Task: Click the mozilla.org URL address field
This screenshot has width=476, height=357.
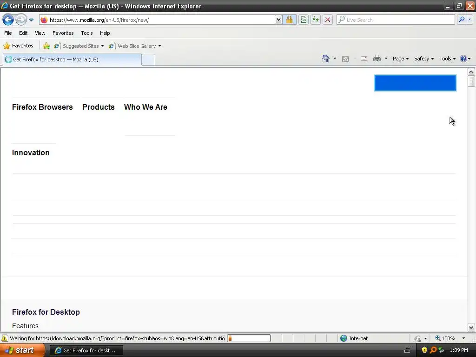Action: [x=161, y=20]
